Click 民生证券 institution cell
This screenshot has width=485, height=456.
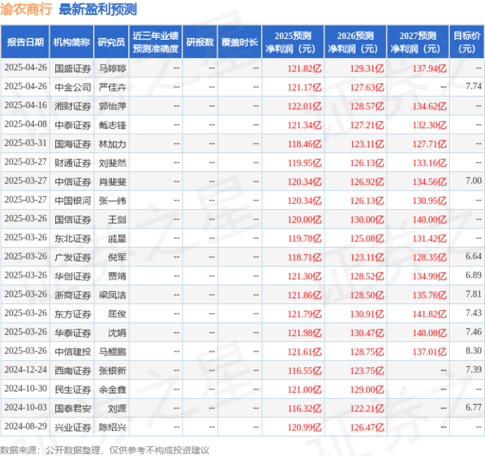73,389
